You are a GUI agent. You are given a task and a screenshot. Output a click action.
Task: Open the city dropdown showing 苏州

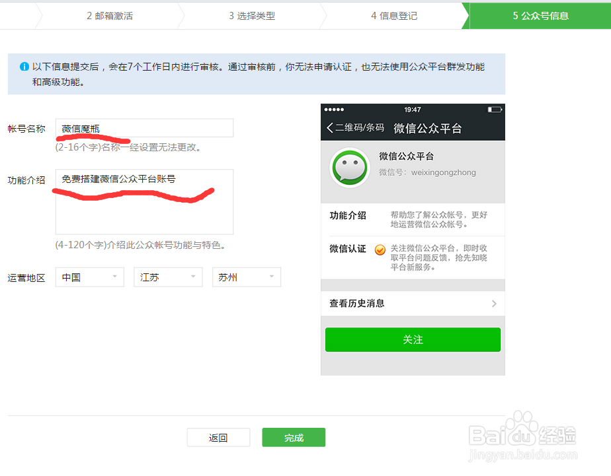click(246, 277)
